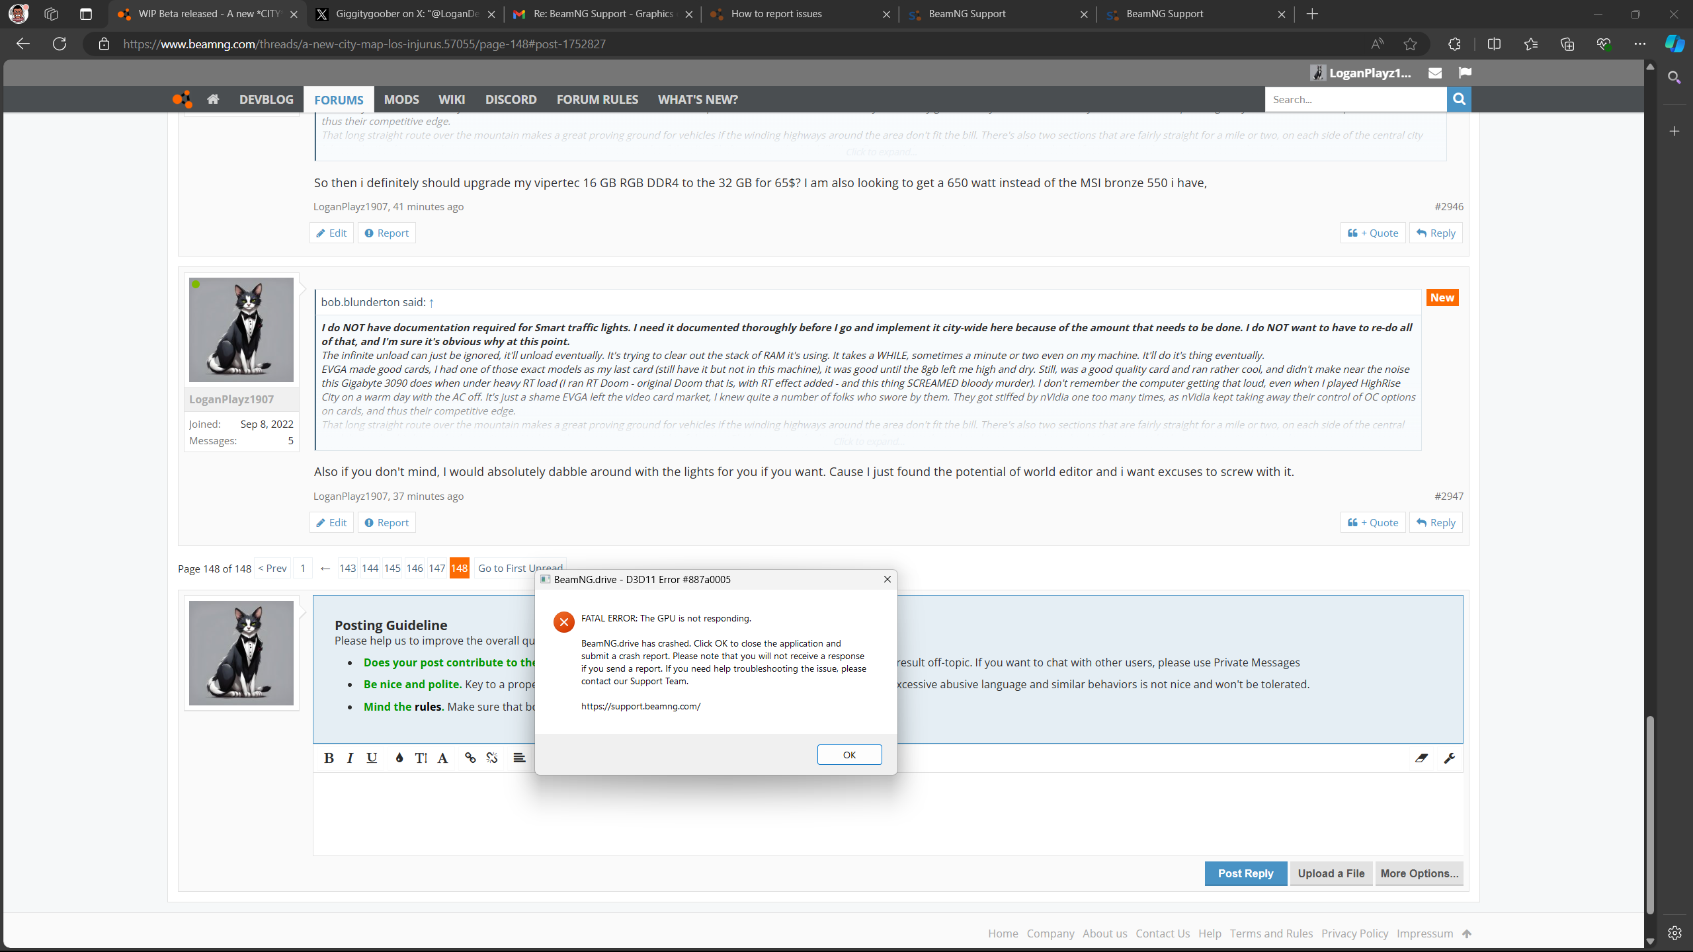Open the font size dropdown

tap(421, 758)
